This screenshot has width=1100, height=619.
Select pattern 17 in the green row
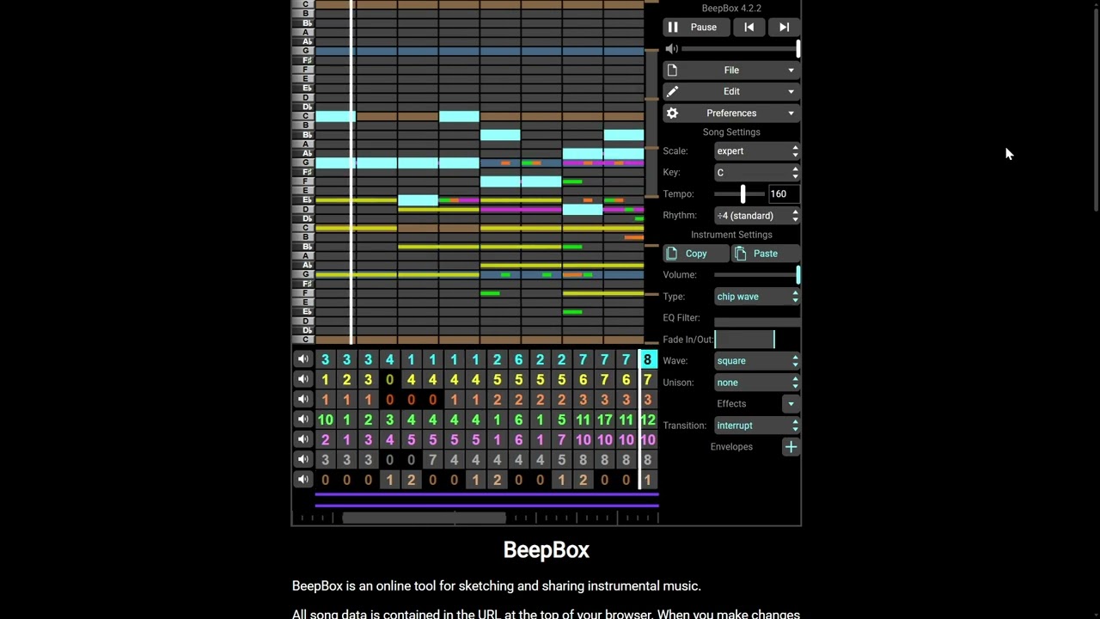point(604,420)
